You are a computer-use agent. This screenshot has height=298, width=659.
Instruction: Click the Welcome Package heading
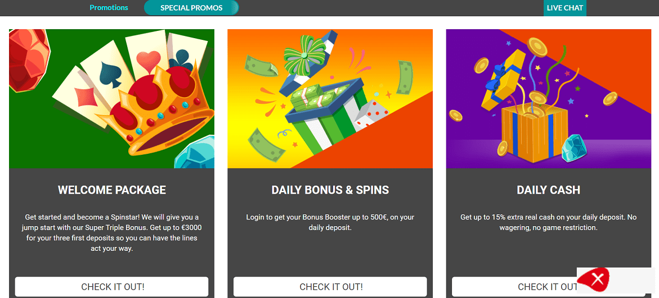click(112, 190)
